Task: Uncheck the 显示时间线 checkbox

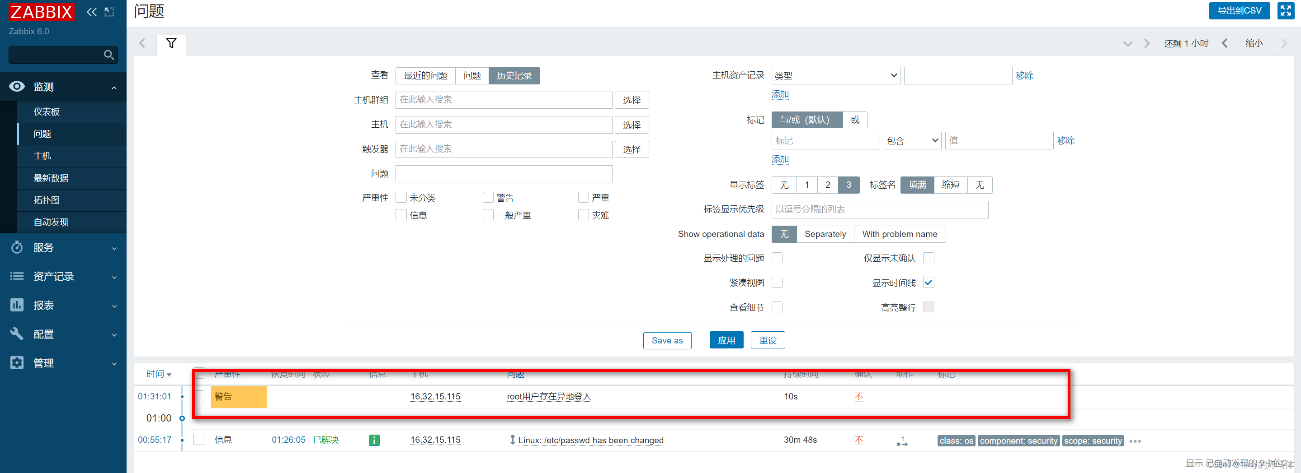Action: [928, 283]
